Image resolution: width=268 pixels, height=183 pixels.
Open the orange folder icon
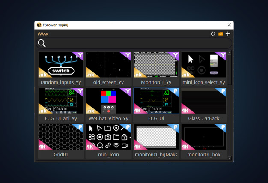[x=220, y=34]
